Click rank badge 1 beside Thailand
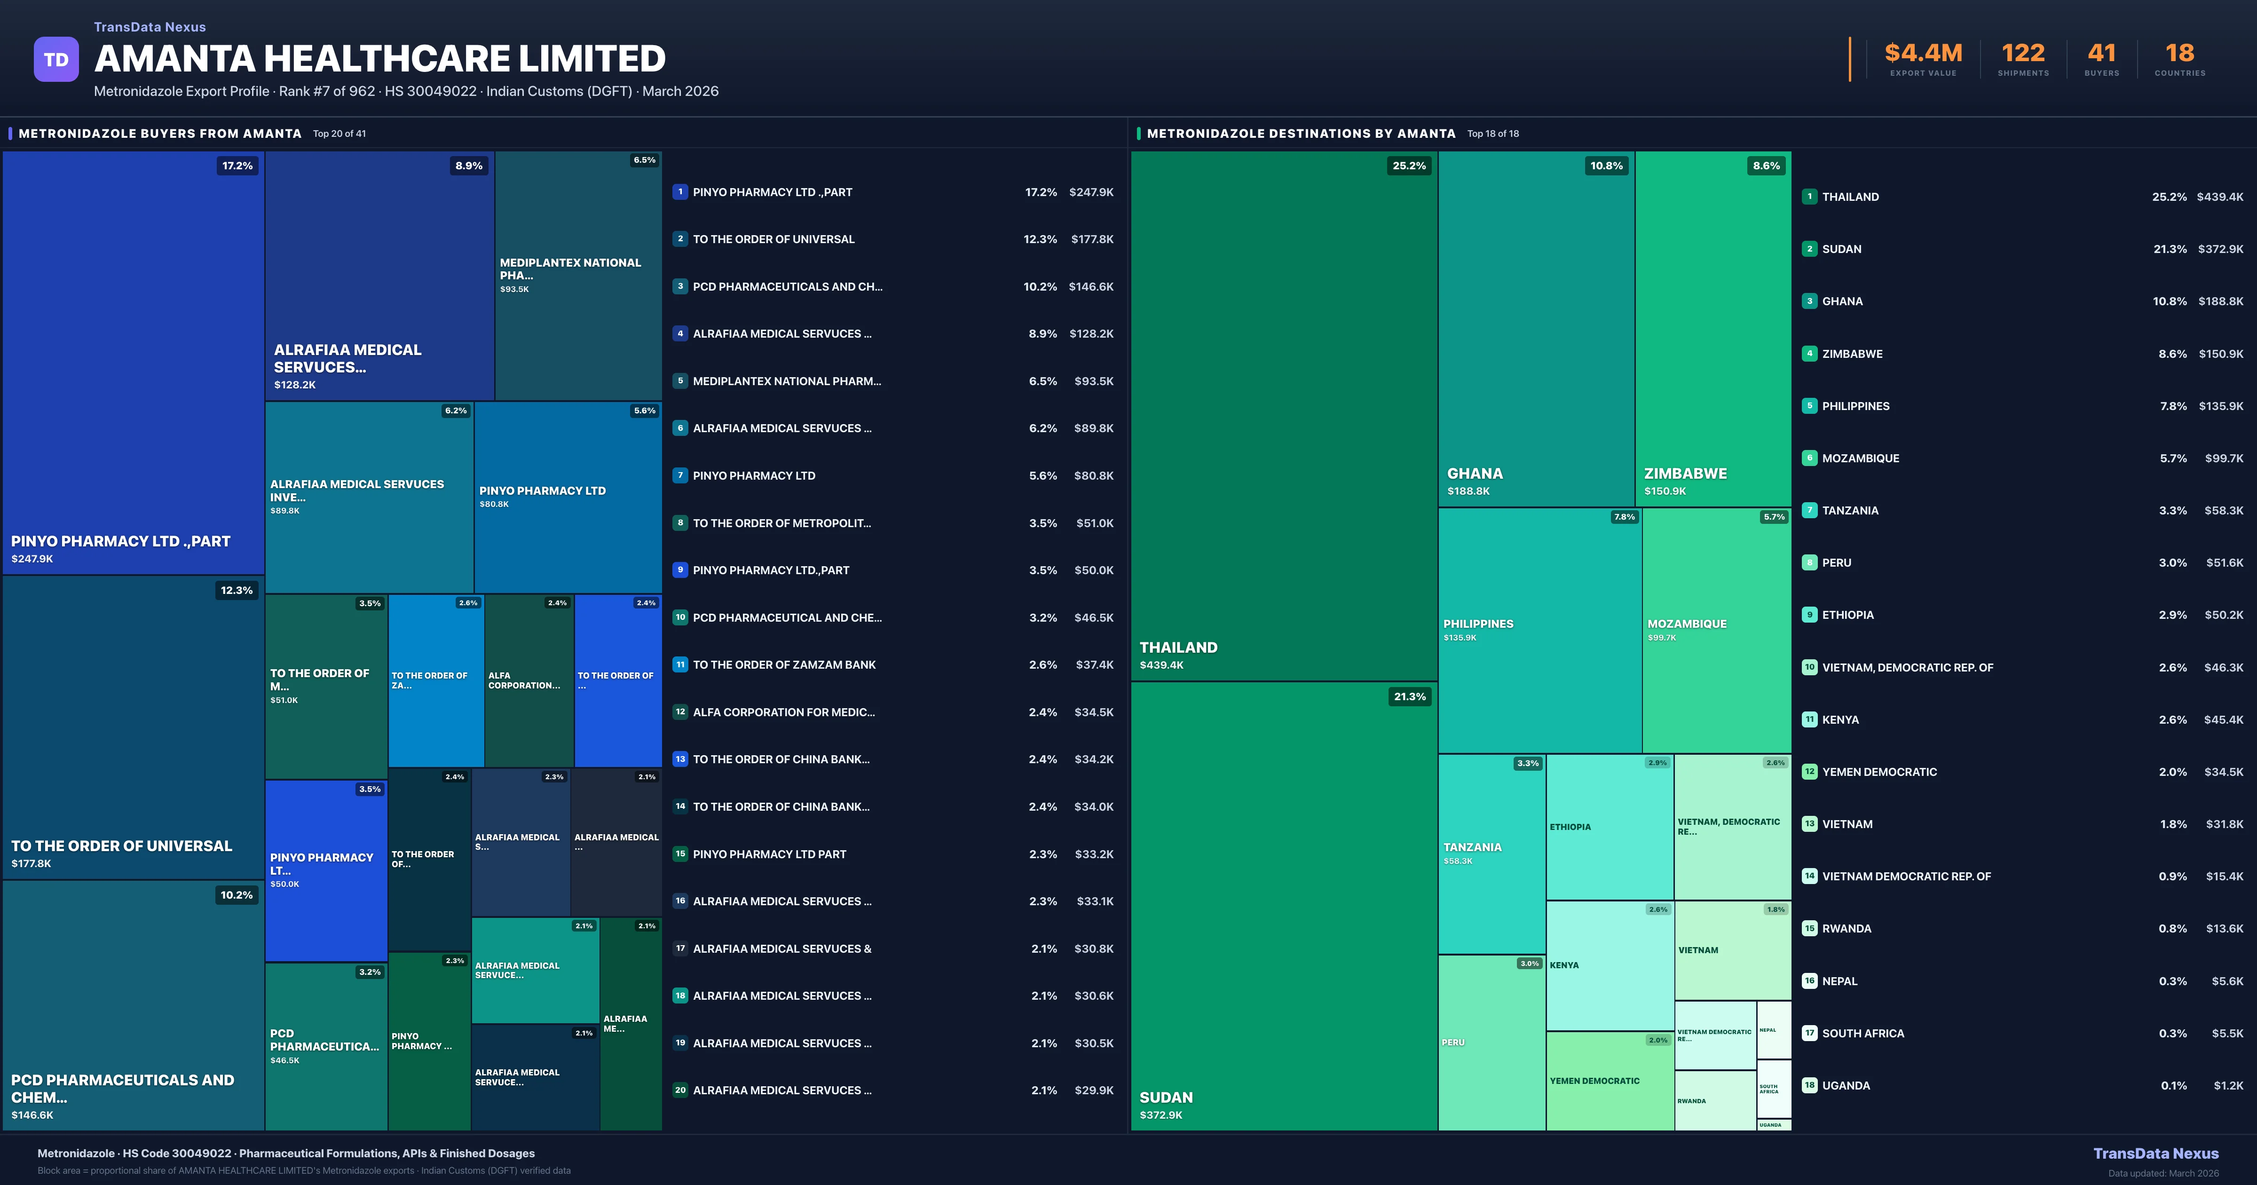 pyautogui.click(x=1809, y=197)
